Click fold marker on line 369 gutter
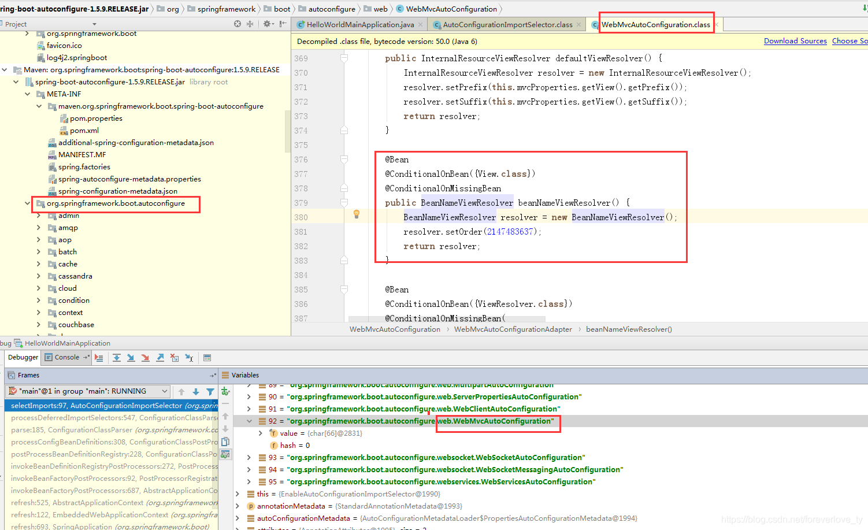Viewport: 868px width, 530px height. click(x=344, y=58)
